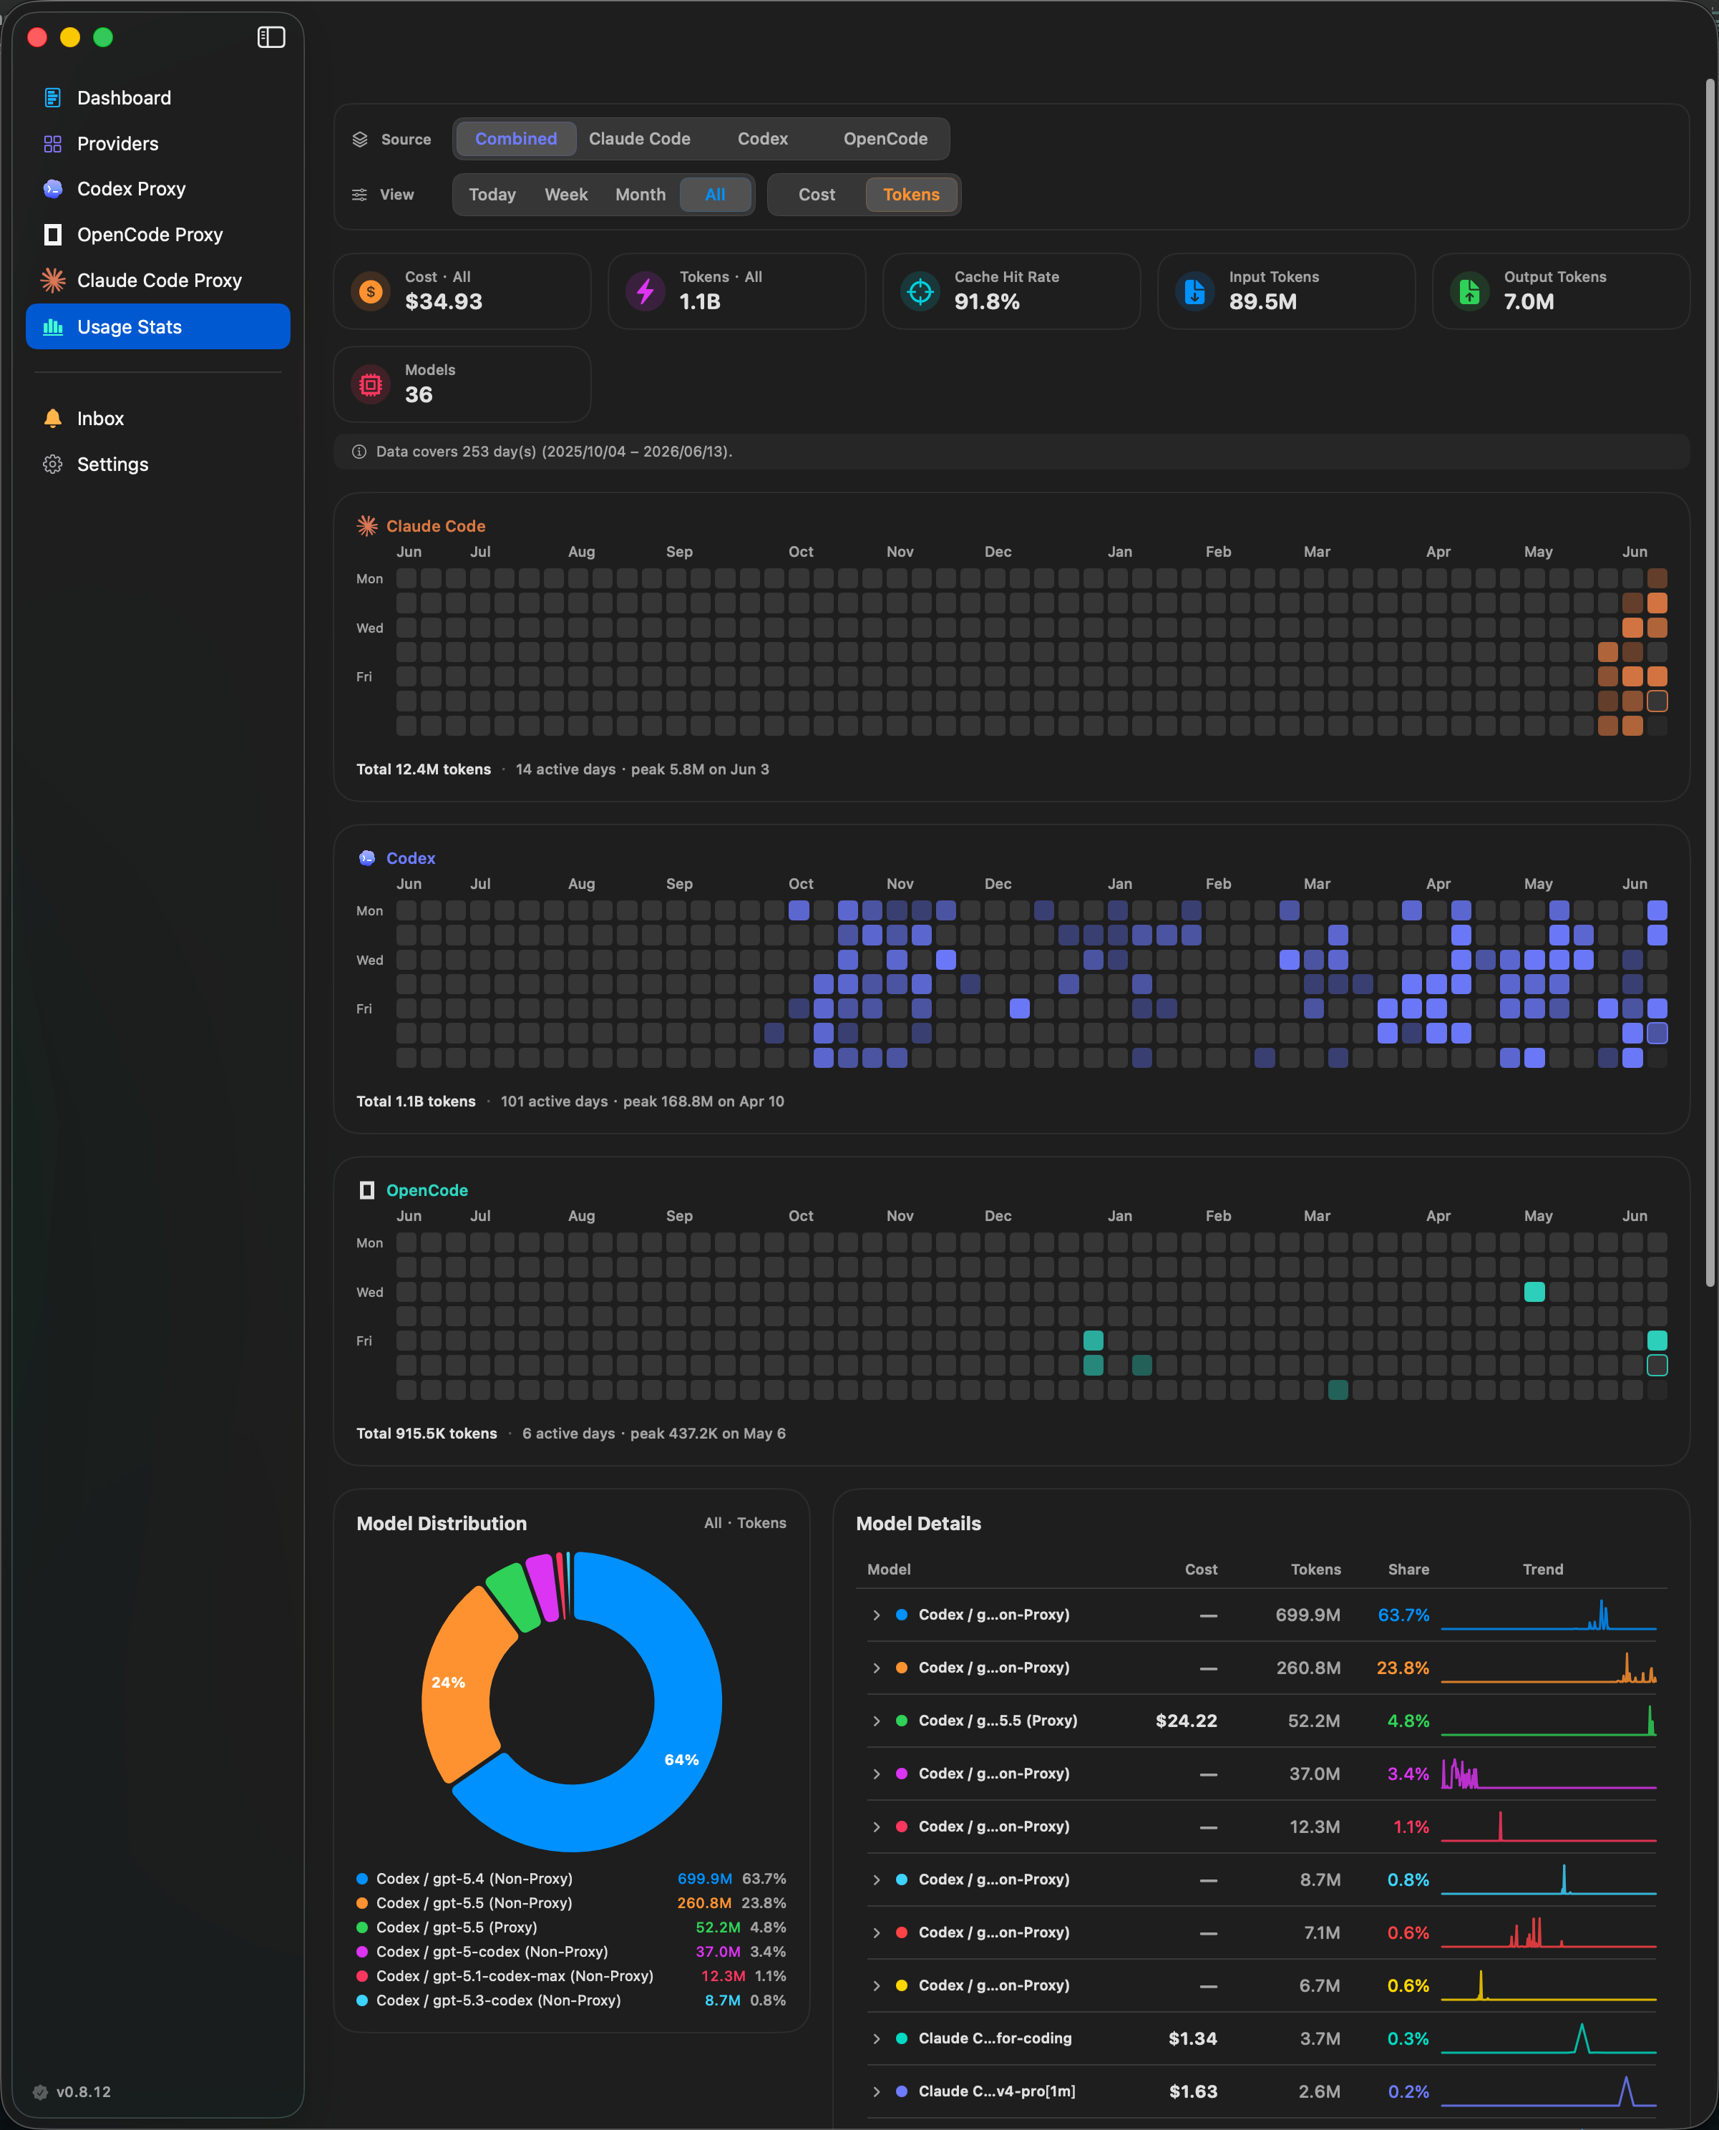The height and width of the screenshot is (2130, 1719).
Task: Click the Claude Code heatmap starburst icon
Action: [x=367, y=526]
